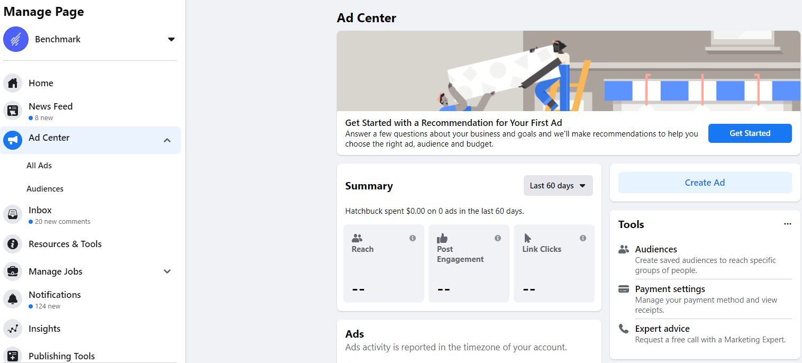Select All Ads in the sidebar
Screen dimensions: 802x363
[x=39, y=166]
